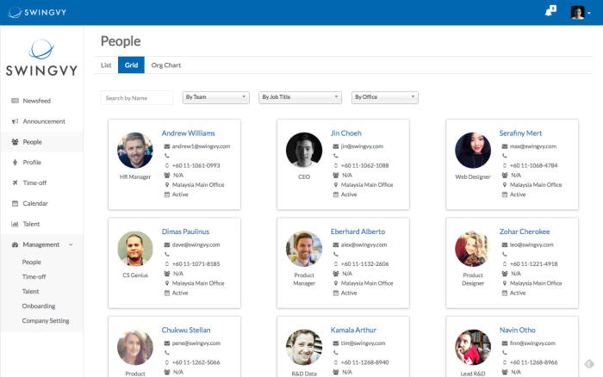Open the notifications bell icon
Screen dimensions: 603x377
[x=550, y=11]
